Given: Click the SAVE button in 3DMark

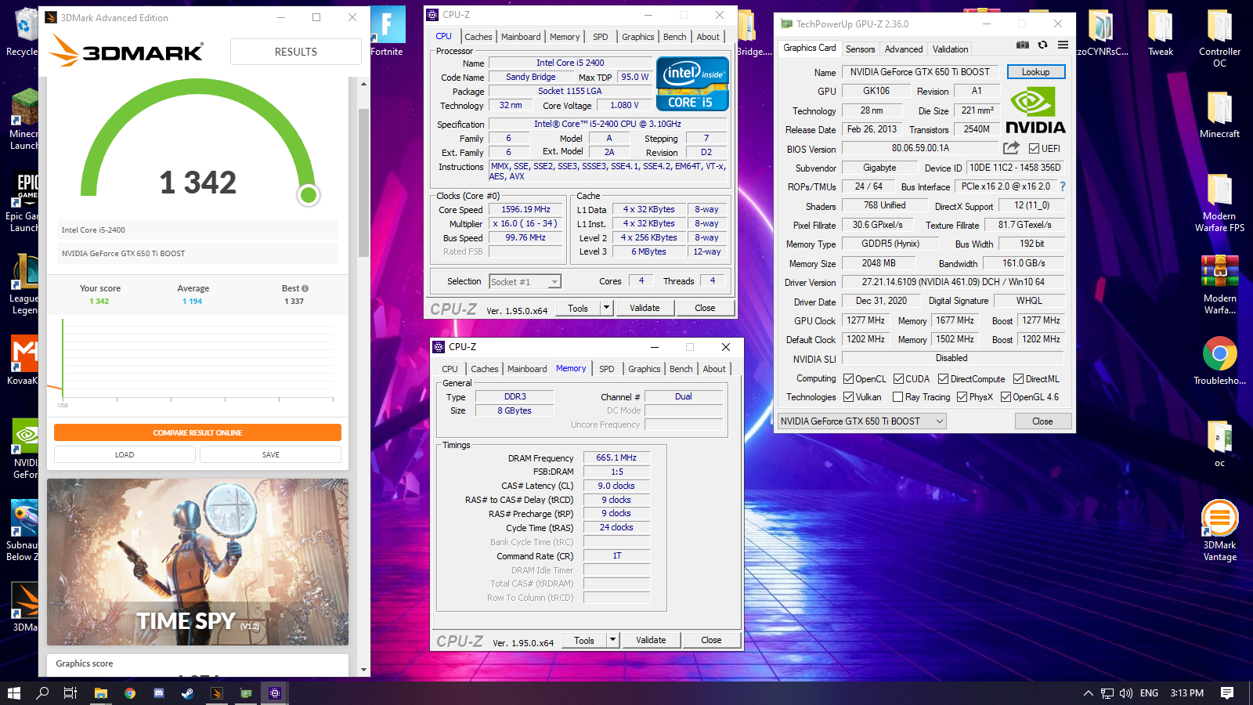Looking at the screenshot, I should (x=271, y=454).
